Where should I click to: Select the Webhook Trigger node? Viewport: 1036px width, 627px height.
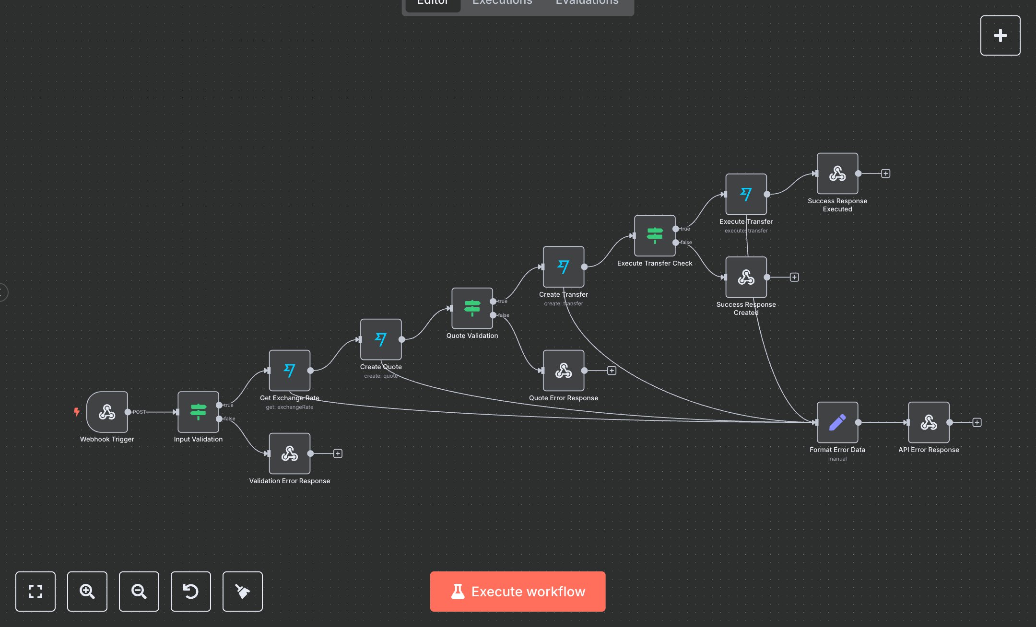(107, 411)
